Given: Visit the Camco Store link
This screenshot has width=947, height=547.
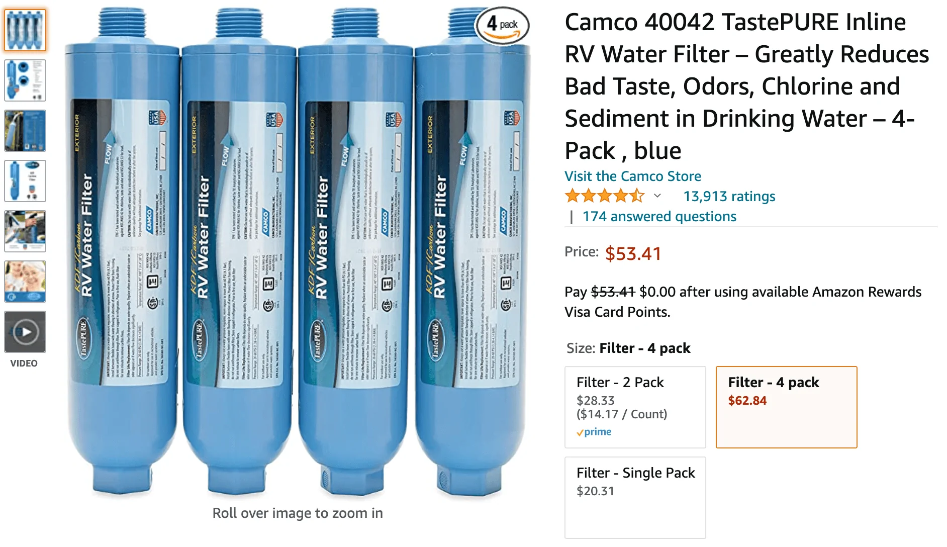Looking at the screenshot, I should 632,176.
